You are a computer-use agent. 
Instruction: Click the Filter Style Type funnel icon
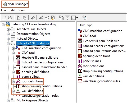click(67, 18)
